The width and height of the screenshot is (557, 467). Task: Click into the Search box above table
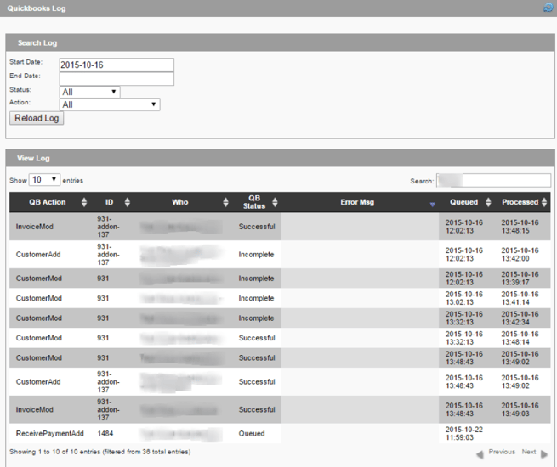click(493, 180)
